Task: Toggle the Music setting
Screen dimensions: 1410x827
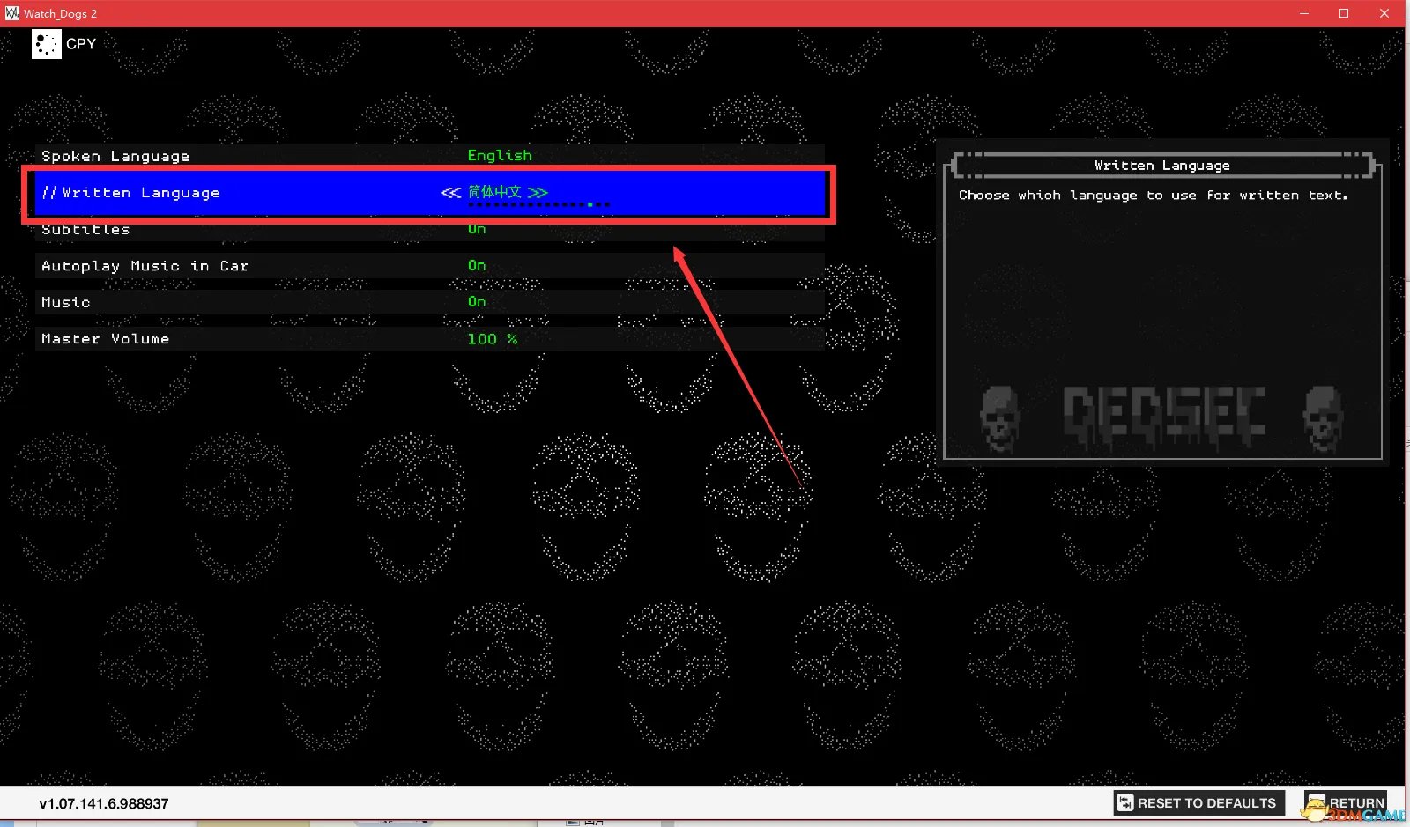Action: pos(430,302)
